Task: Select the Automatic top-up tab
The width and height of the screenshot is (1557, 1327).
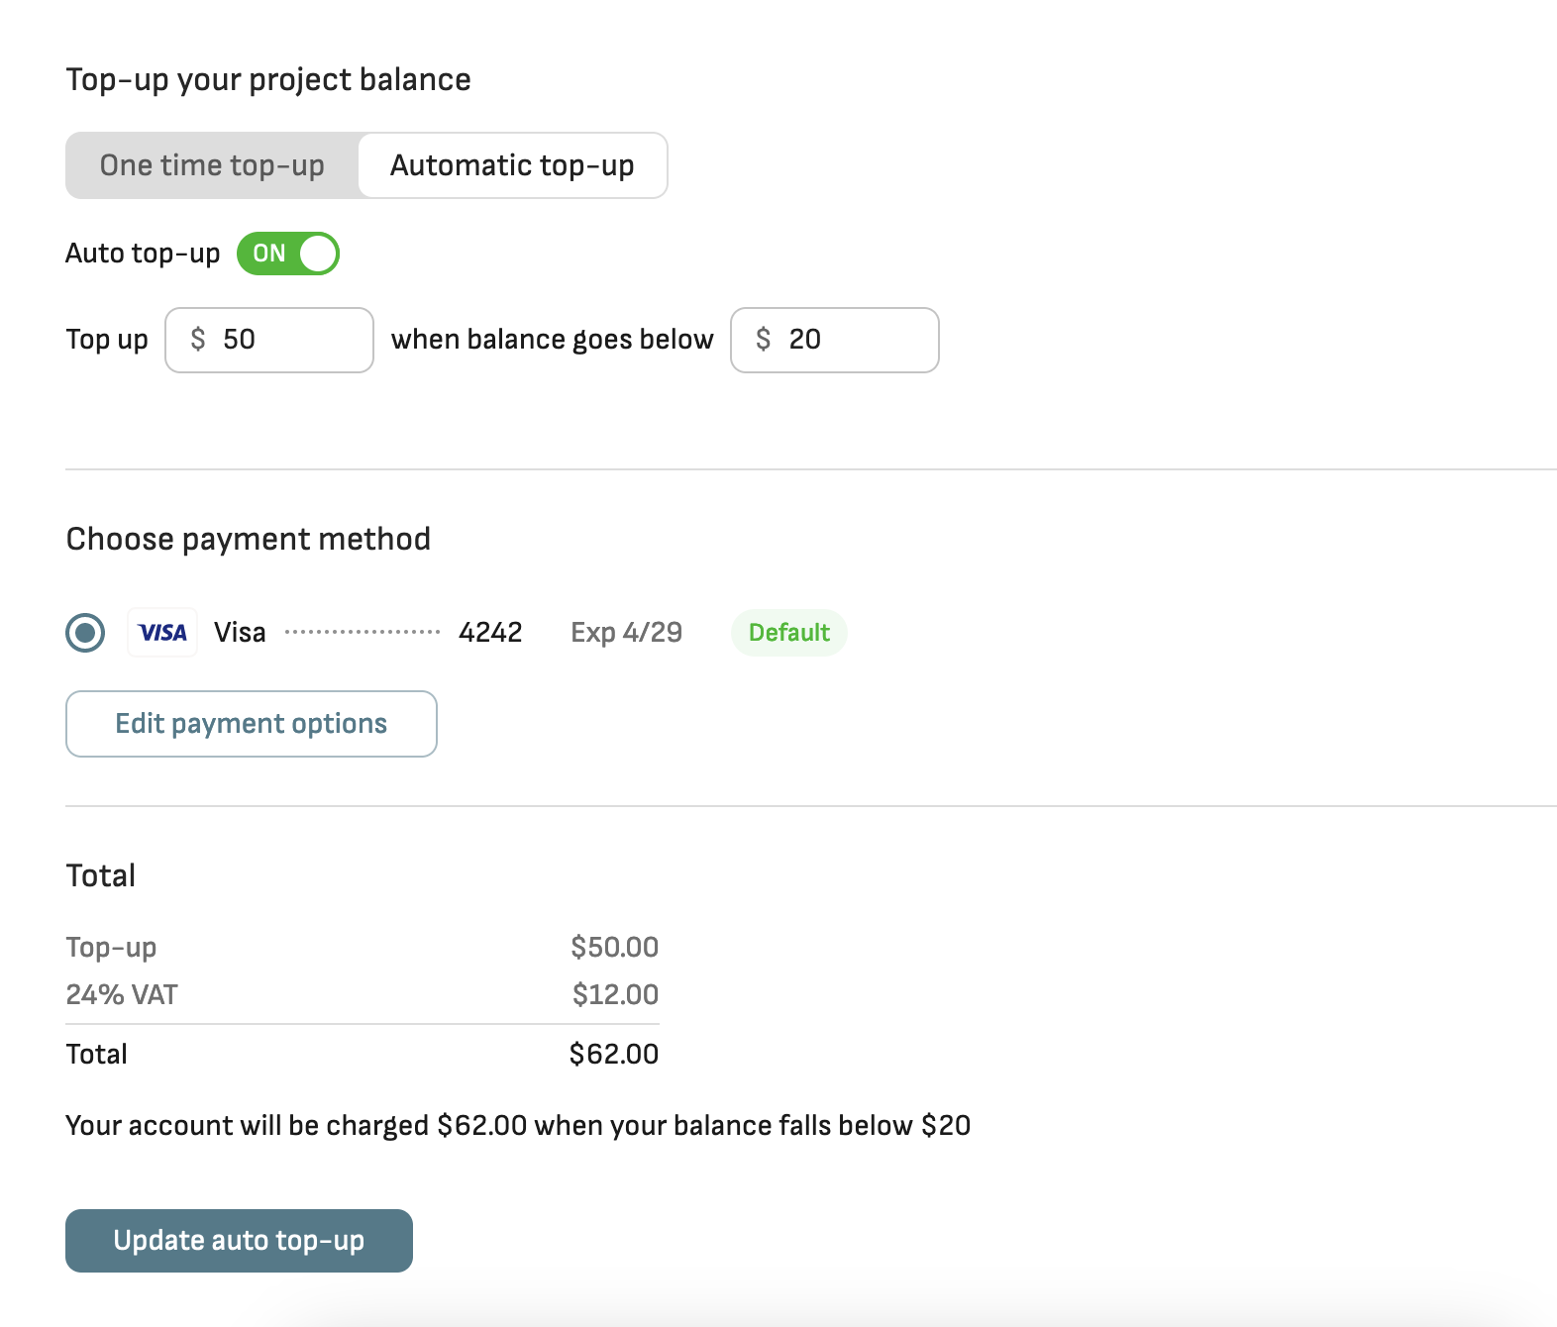Action: pyautogui.click(x=512, y=165)
